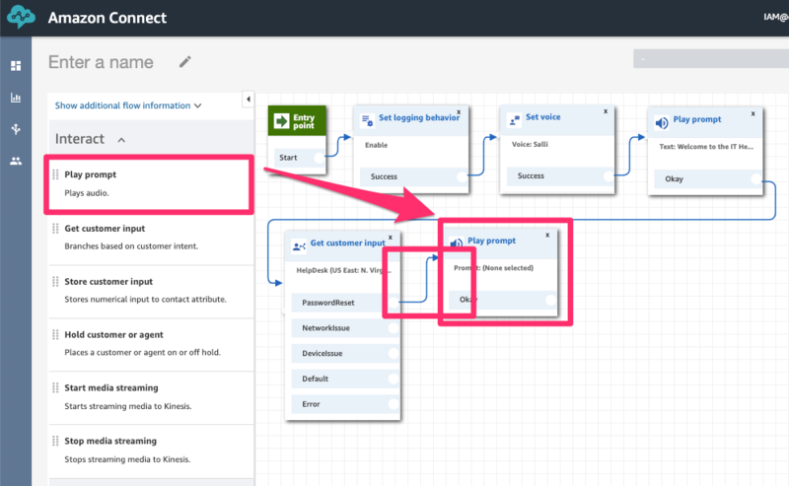Select the PasswordReset branch row

coord(345,303)
